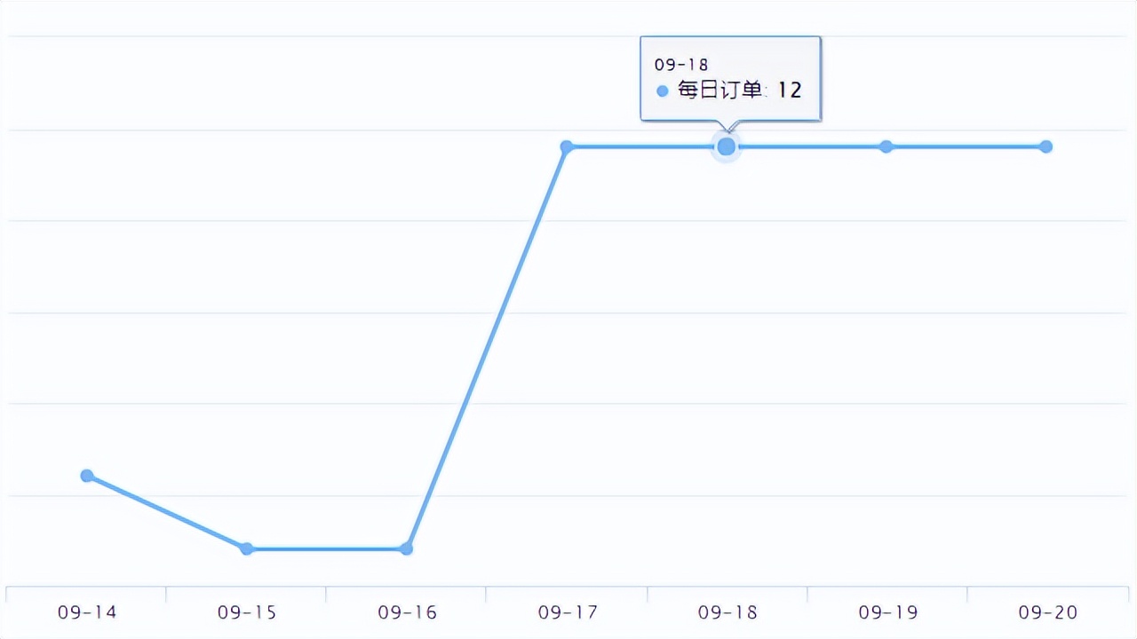Click the 09-18 x-axis label

click(x=728, y=612)
